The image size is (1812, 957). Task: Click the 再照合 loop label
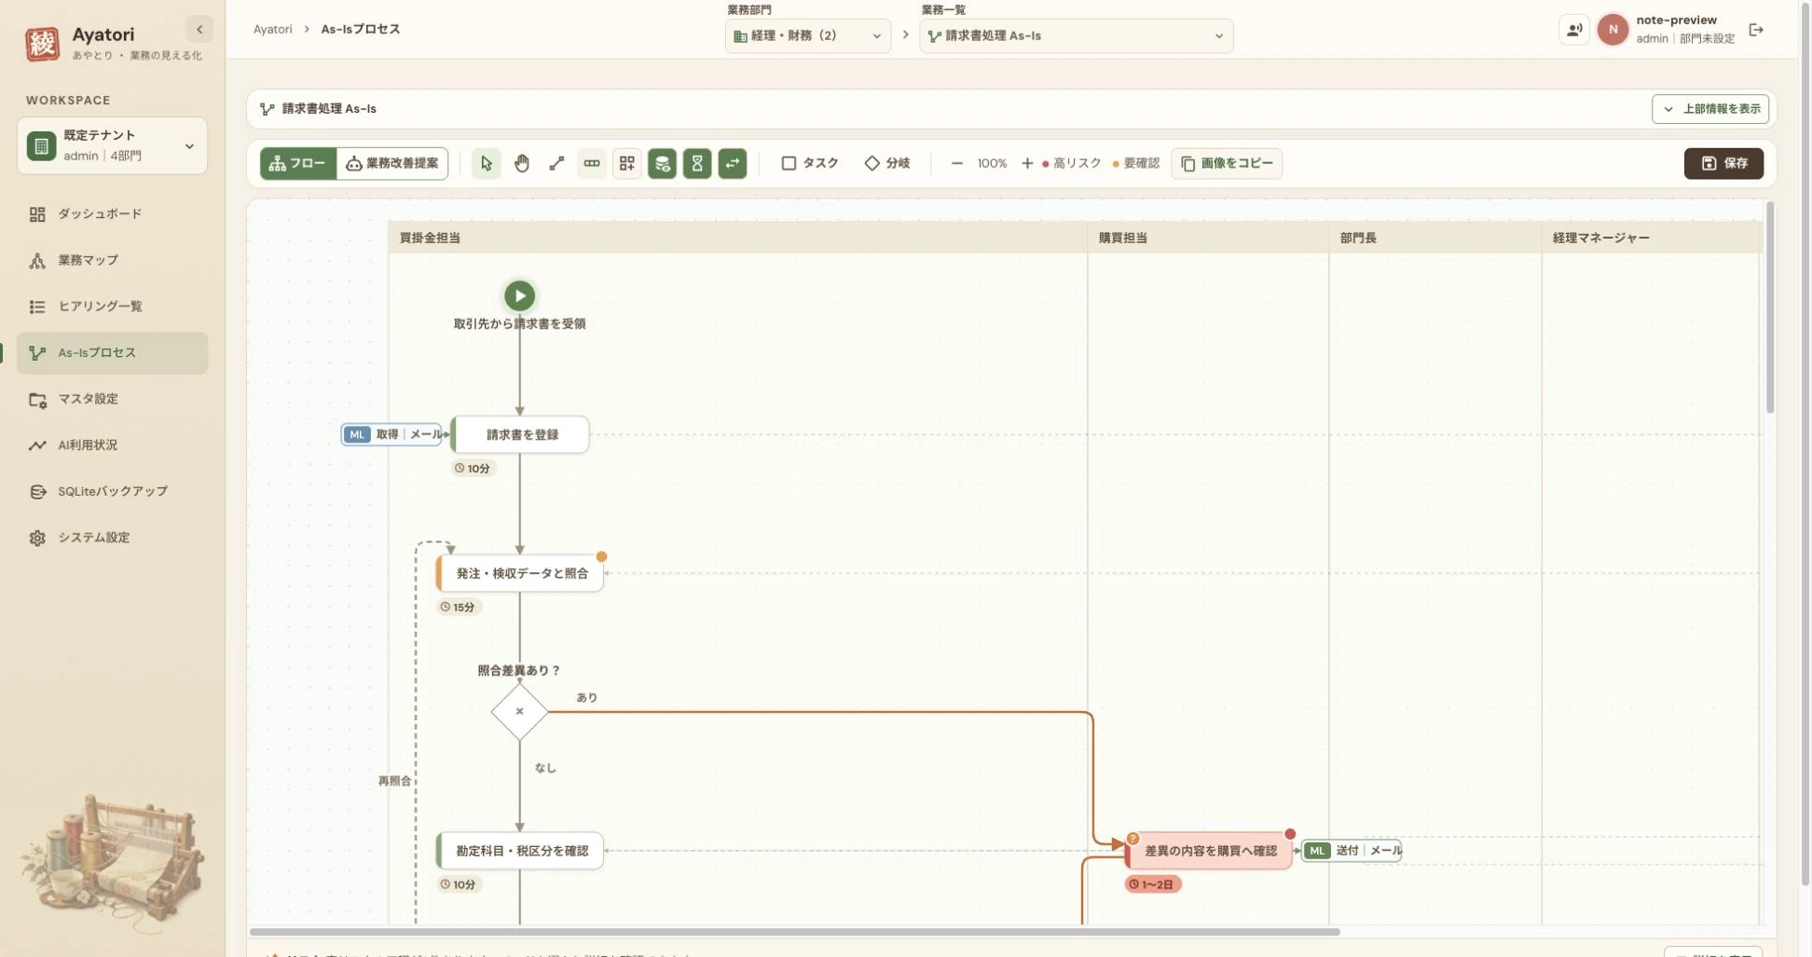point(394,781)
